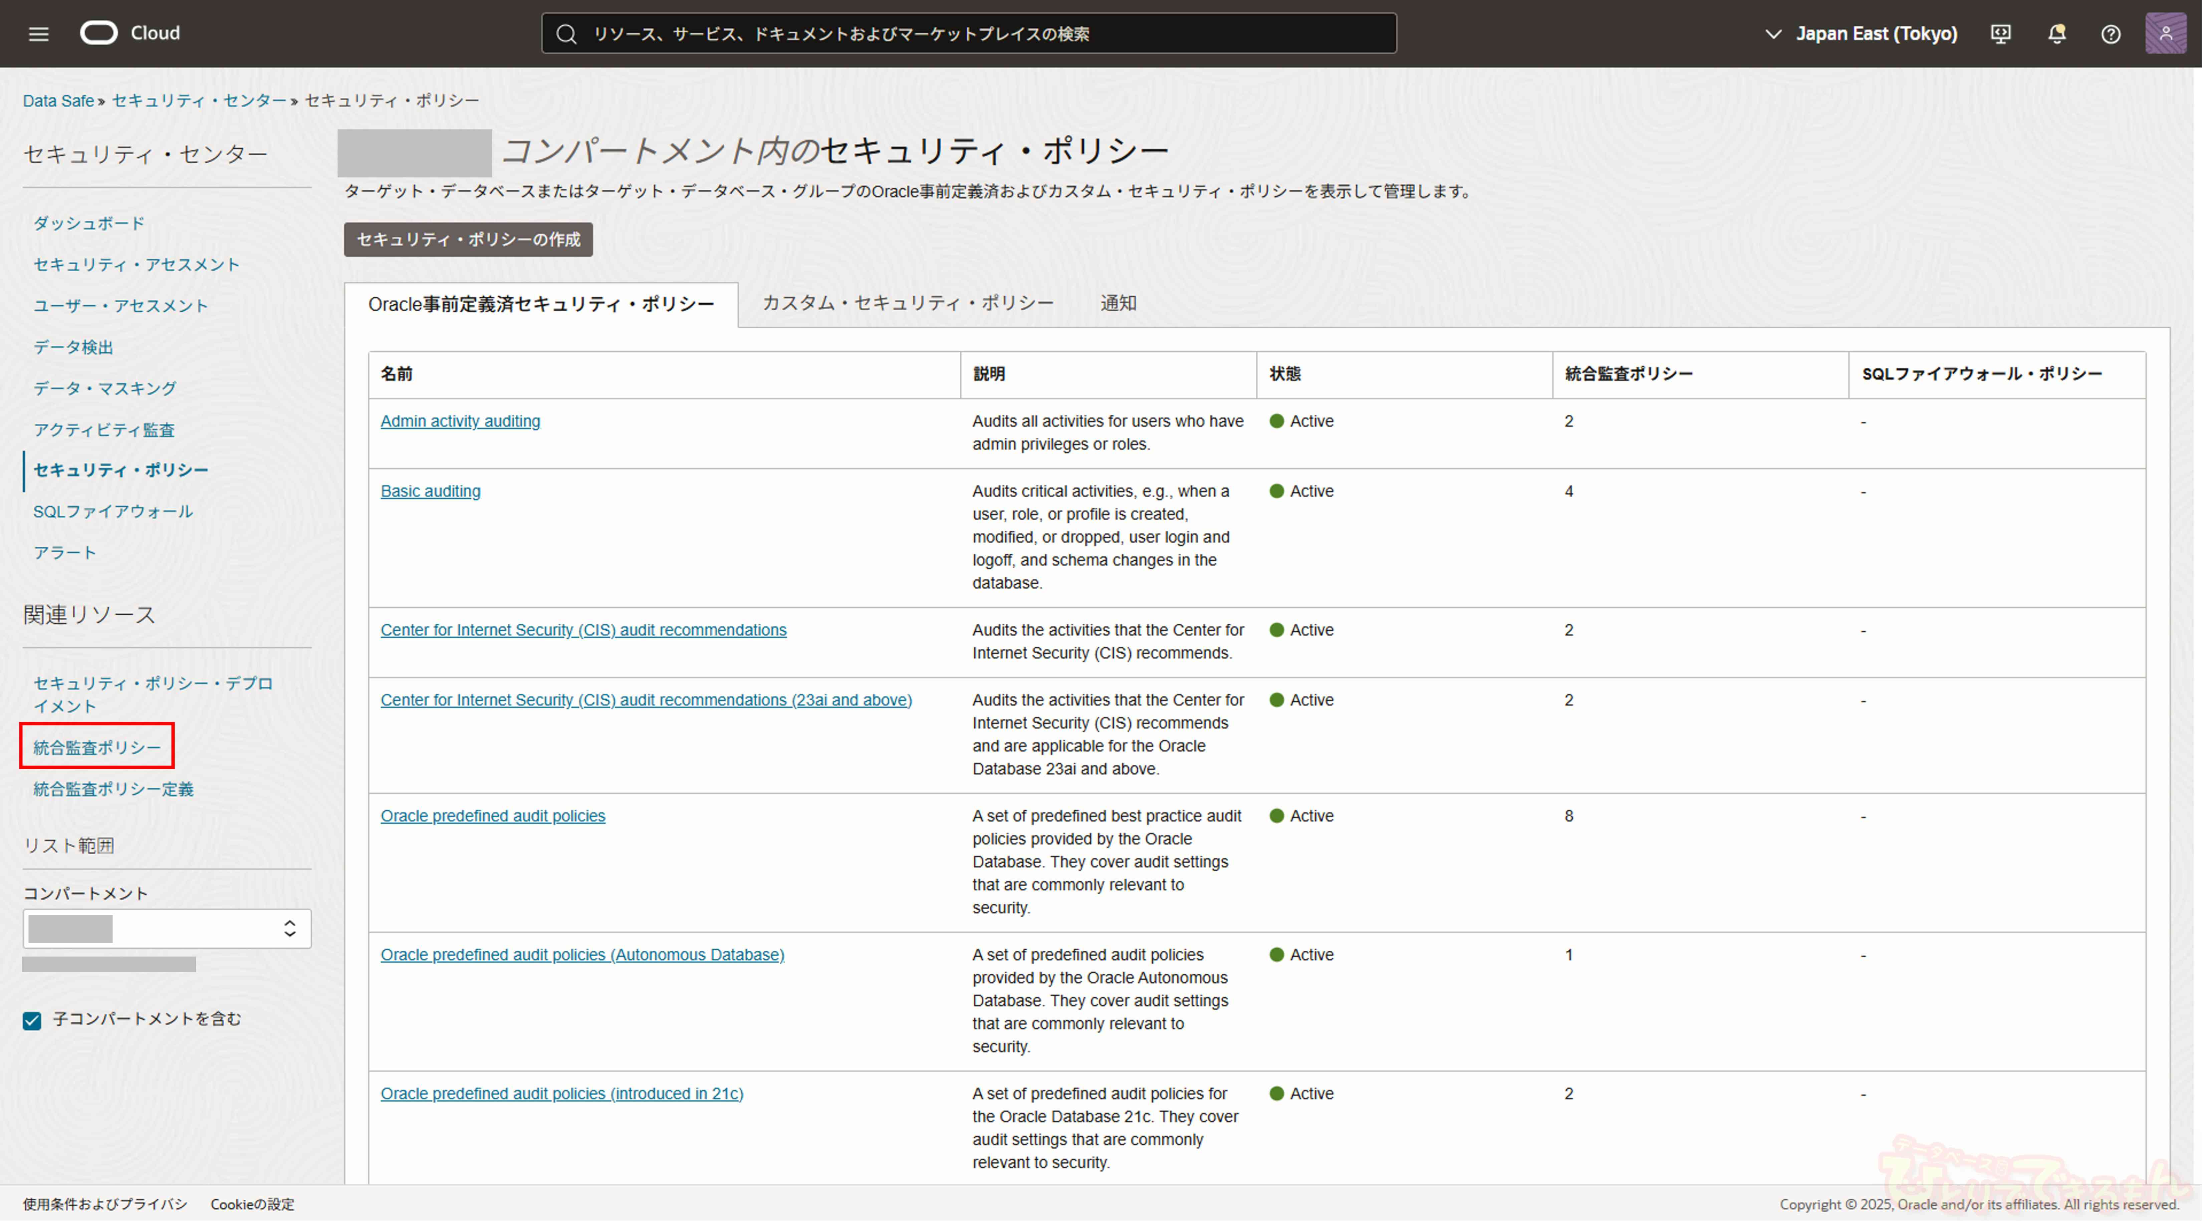Open the hamburger navigation menu
The image size is (2202, 1221).
[38, 33]
